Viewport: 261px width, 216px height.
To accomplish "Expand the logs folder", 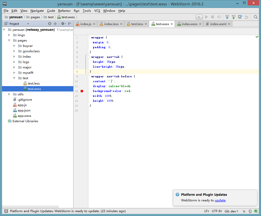I will [14, 62].
